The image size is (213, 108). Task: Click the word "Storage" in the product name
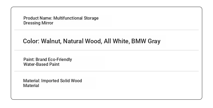(91, 18)
